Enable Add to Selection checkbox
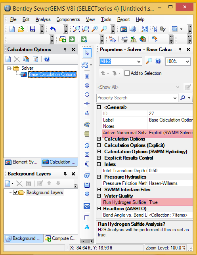 click(127, 73)
